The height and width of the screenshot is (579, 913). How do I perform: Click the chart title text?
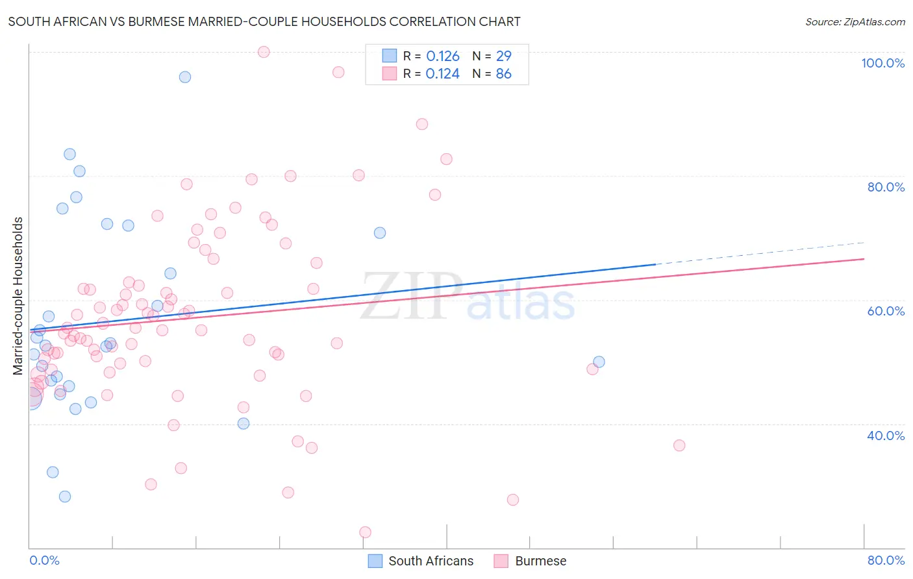[x=264, y=21]
